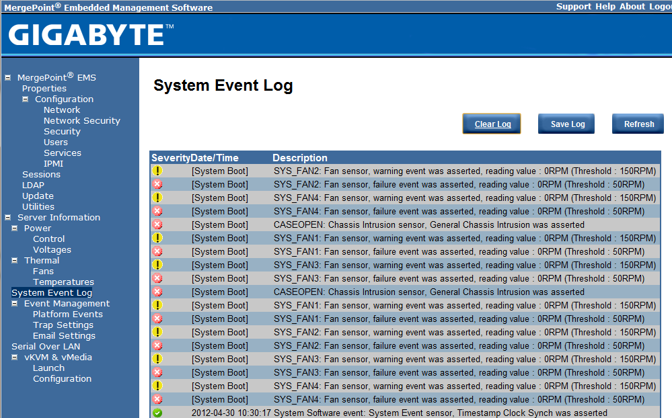Open the Help link in the header

click(x=605, y=7)
